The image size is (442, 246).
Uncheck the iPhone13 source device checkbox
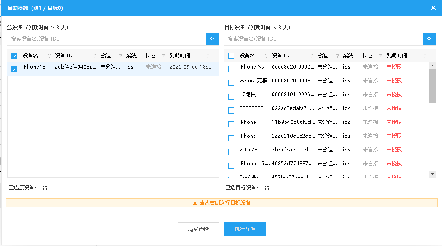coord(14,69)
